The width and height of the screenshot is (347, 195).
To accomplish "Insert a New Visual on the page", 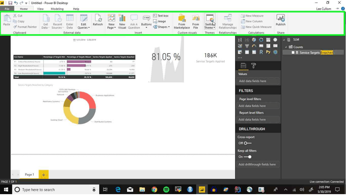I will tap(122, 21).
